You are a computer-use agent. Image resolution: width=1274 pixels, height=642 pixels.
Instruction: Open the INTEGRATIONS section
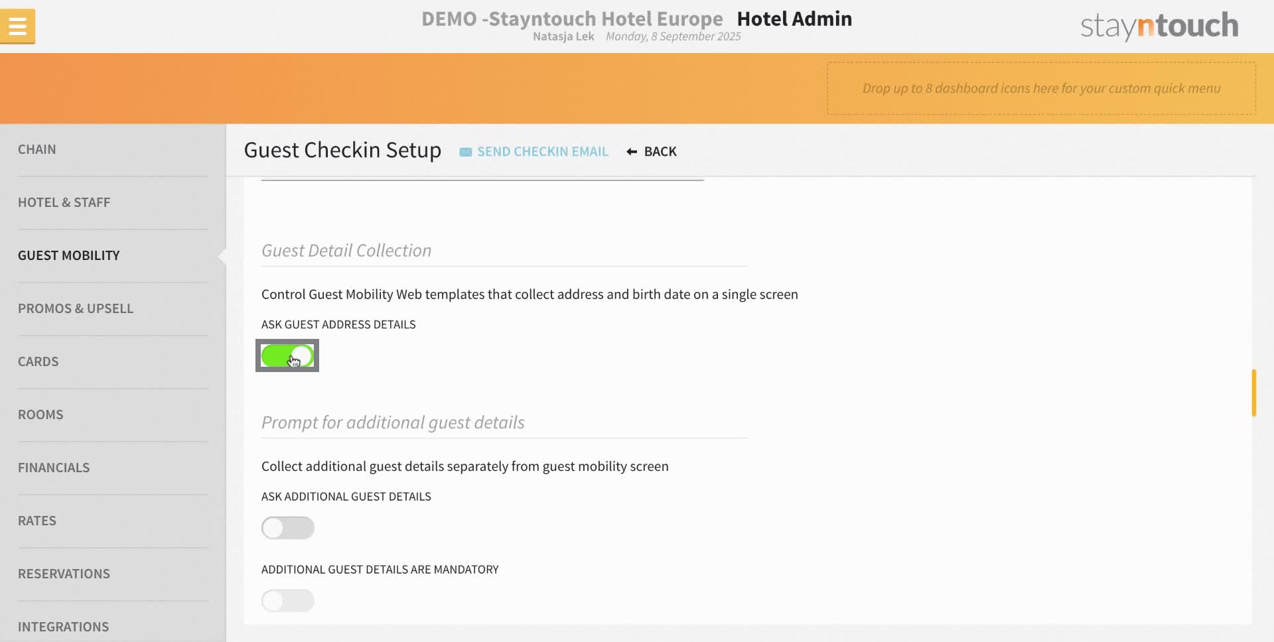(64, 627)
